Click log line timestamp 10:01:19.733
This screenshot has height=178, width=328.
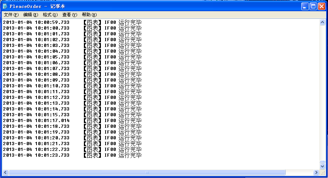52,132
